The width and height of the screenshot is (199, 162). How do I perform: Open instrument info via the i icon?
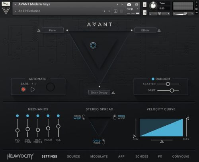pyautogui.click(x=137, y=4)
